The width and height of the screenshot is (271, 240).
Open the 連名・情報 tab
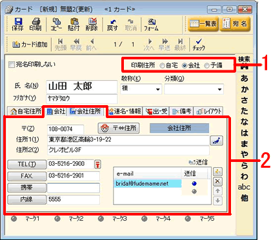pos(125,111)
